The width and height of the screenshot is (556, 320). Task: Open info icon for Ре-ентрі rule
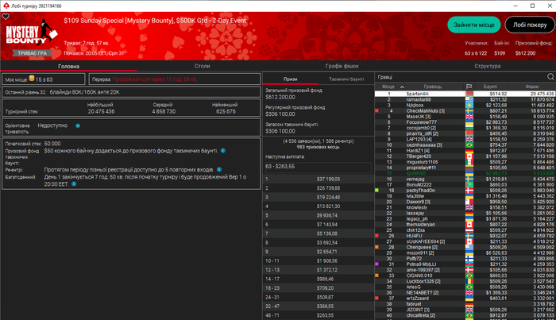pyautogui.click(x=218, y=169)
